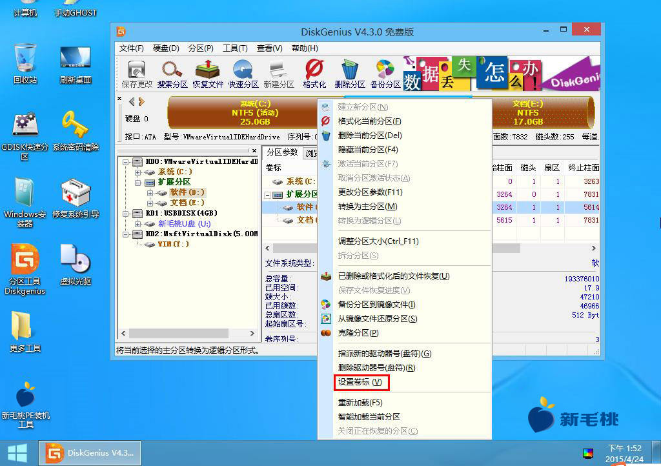
Task: Open Recycle Bin (回收站) desktop icon
Action: click(x=25, y=64)
